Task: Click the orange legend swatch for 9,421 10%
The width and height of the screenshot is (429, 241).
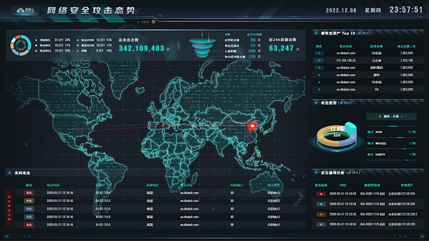Action: coord(78,51)
